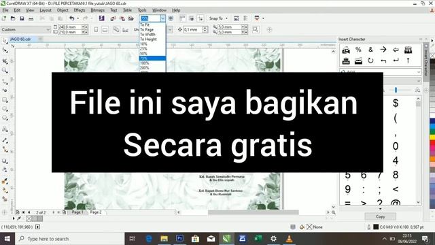
Task: Toggle show guidelines button
Action: pos(201,18)
